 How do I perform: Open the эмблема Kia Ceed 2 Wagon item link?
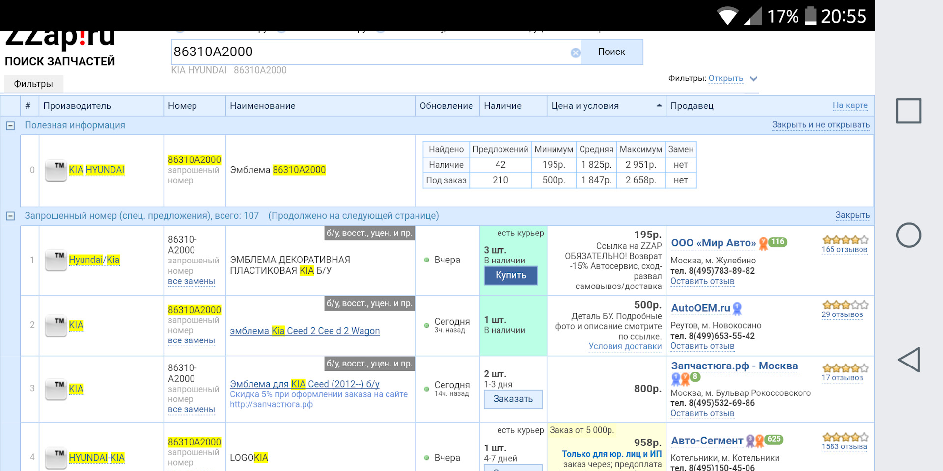click(x=305, y=331)
